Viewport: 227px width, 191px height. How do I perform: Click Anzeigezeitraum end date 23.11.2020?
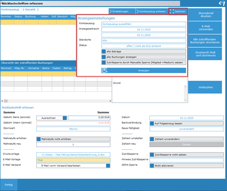[x=144, y=35]
